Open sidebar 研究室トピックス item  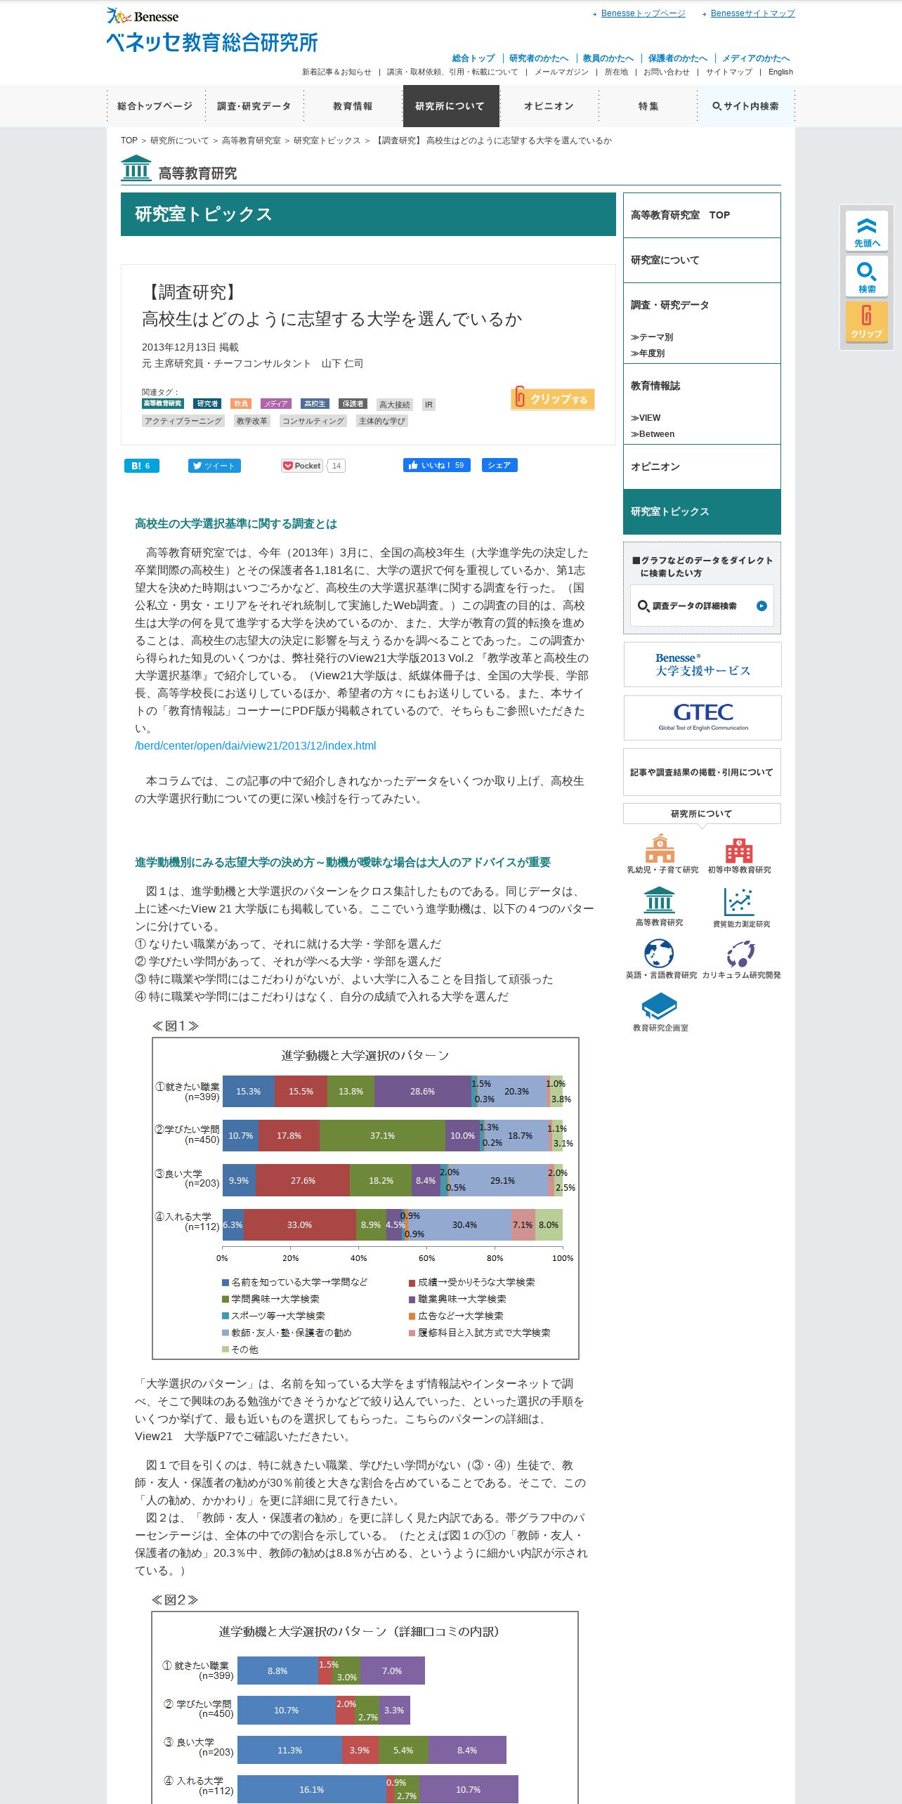[x=702, y=511]
